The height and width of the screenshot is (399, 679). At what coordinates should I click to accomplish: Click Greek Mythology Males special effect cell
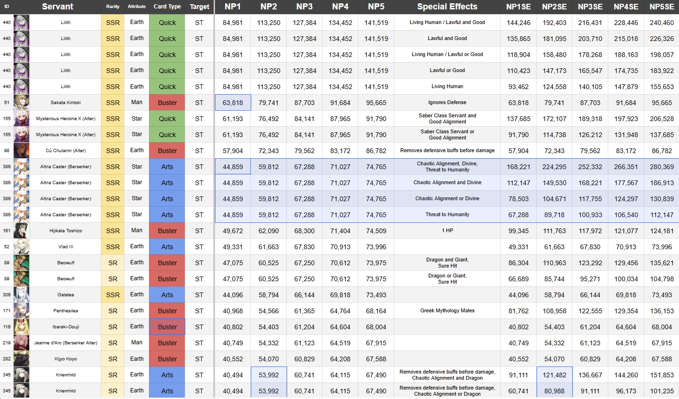pos(447,311)
